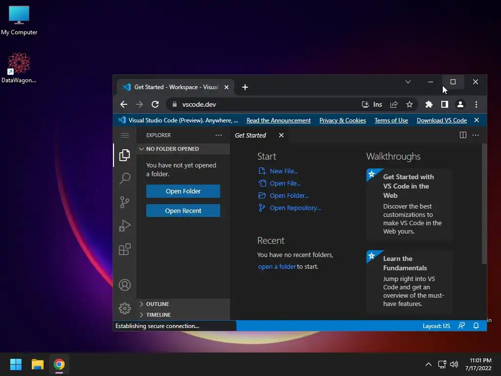Click the Get Started page vertical scrollbar

[484, 204]
